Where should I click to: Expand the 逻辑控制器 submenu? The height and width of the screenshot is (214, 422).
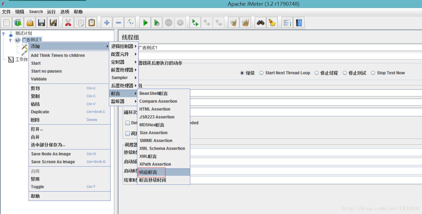pyautogui.click(x=124, y=47)
